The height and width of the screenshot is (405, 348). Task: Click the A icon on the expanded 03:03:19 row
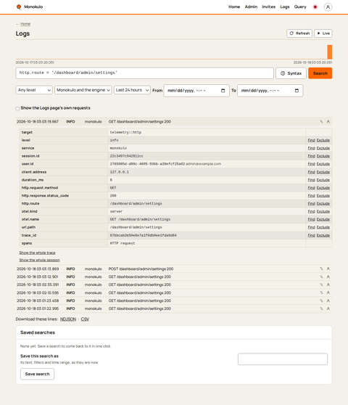coord(328,122)
